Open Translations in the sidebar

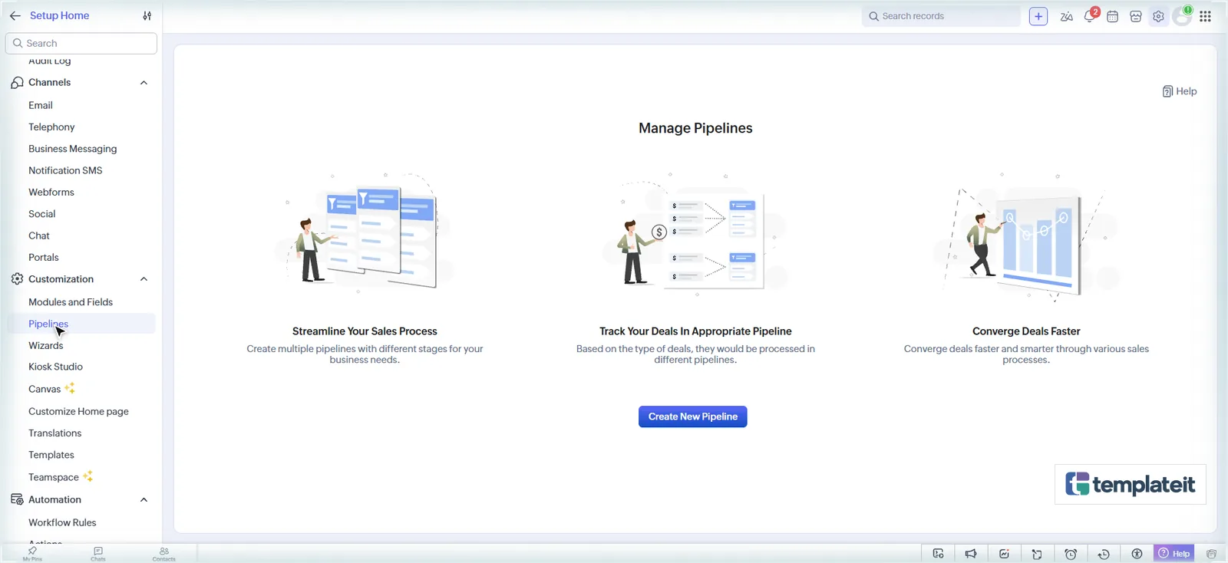[x=55, y=433]
